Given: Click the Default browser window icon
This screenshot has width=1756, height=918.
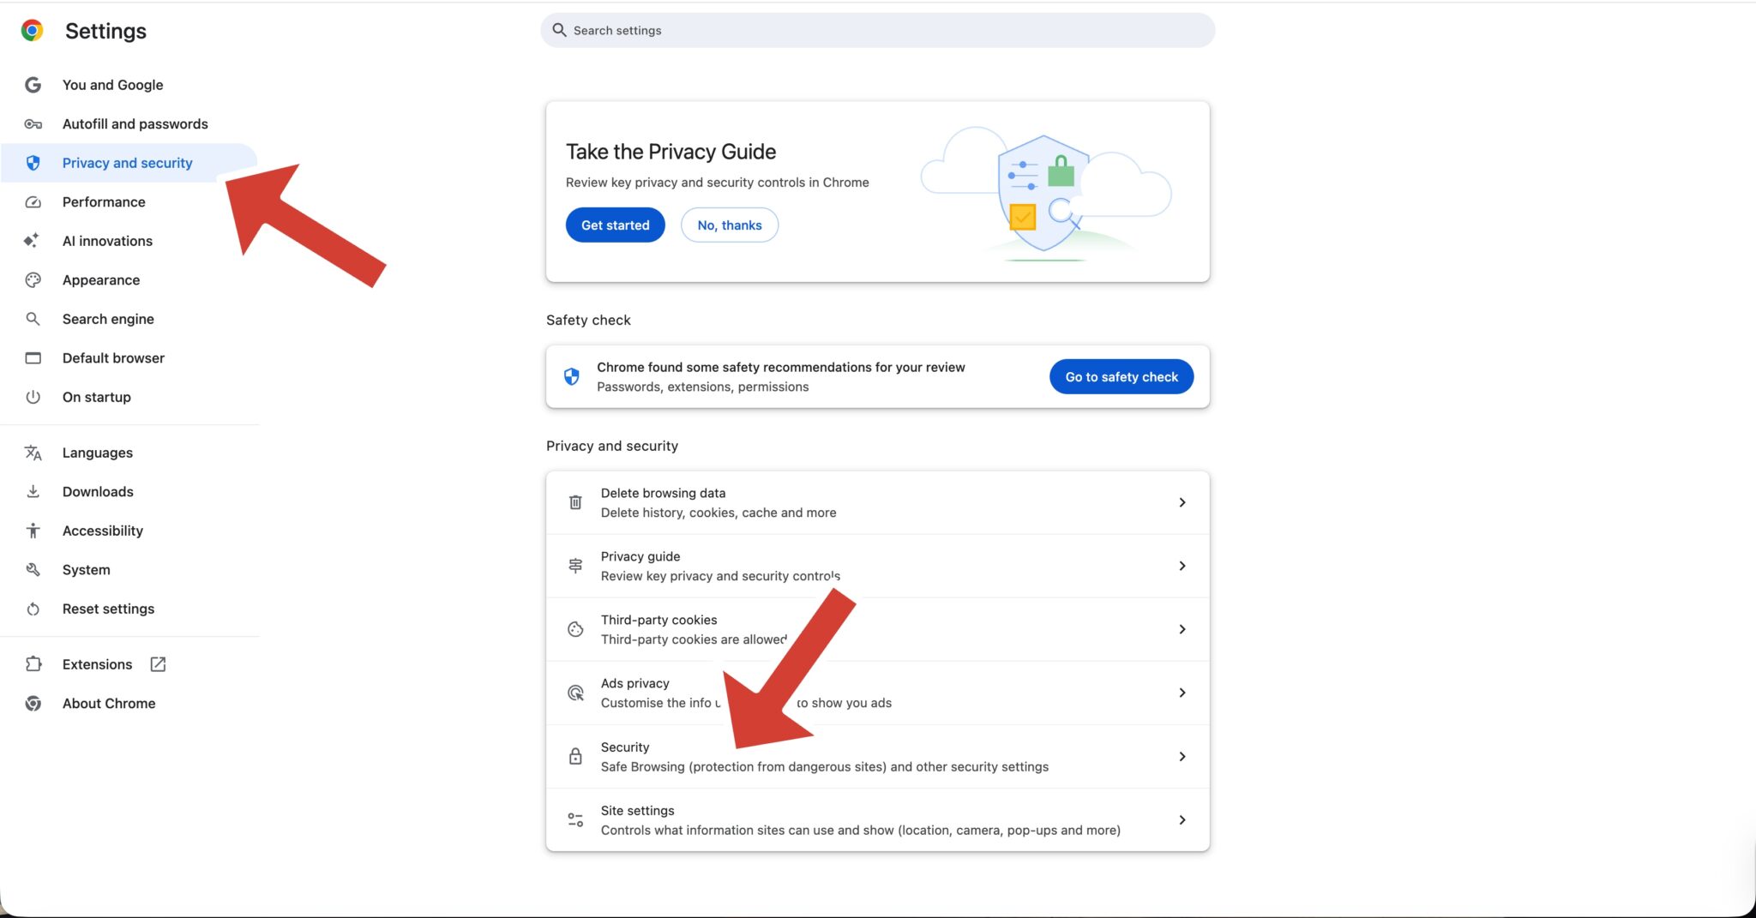Looking at the screenshot, I should (x=33, y=358).
